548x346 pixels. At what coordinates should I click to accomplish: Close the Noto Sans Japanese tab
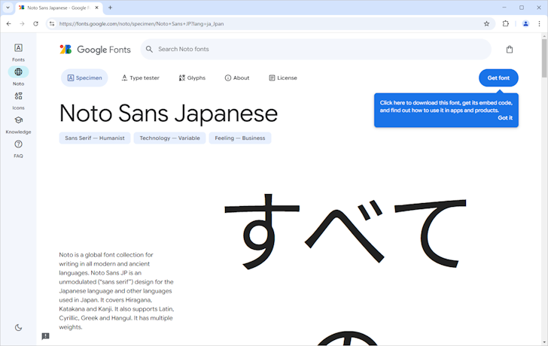click(x=97, y=8)
